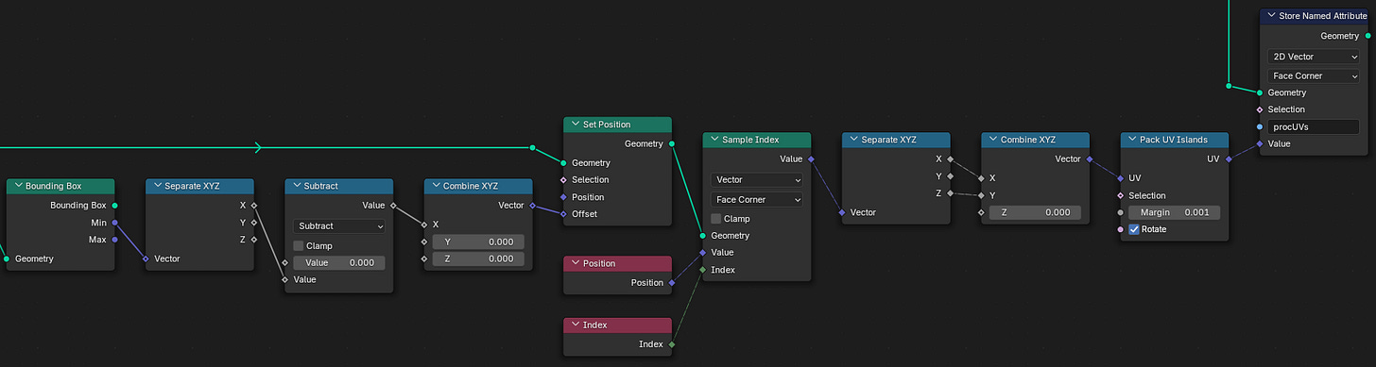Click the procUVs name field

coord(1314,126)
